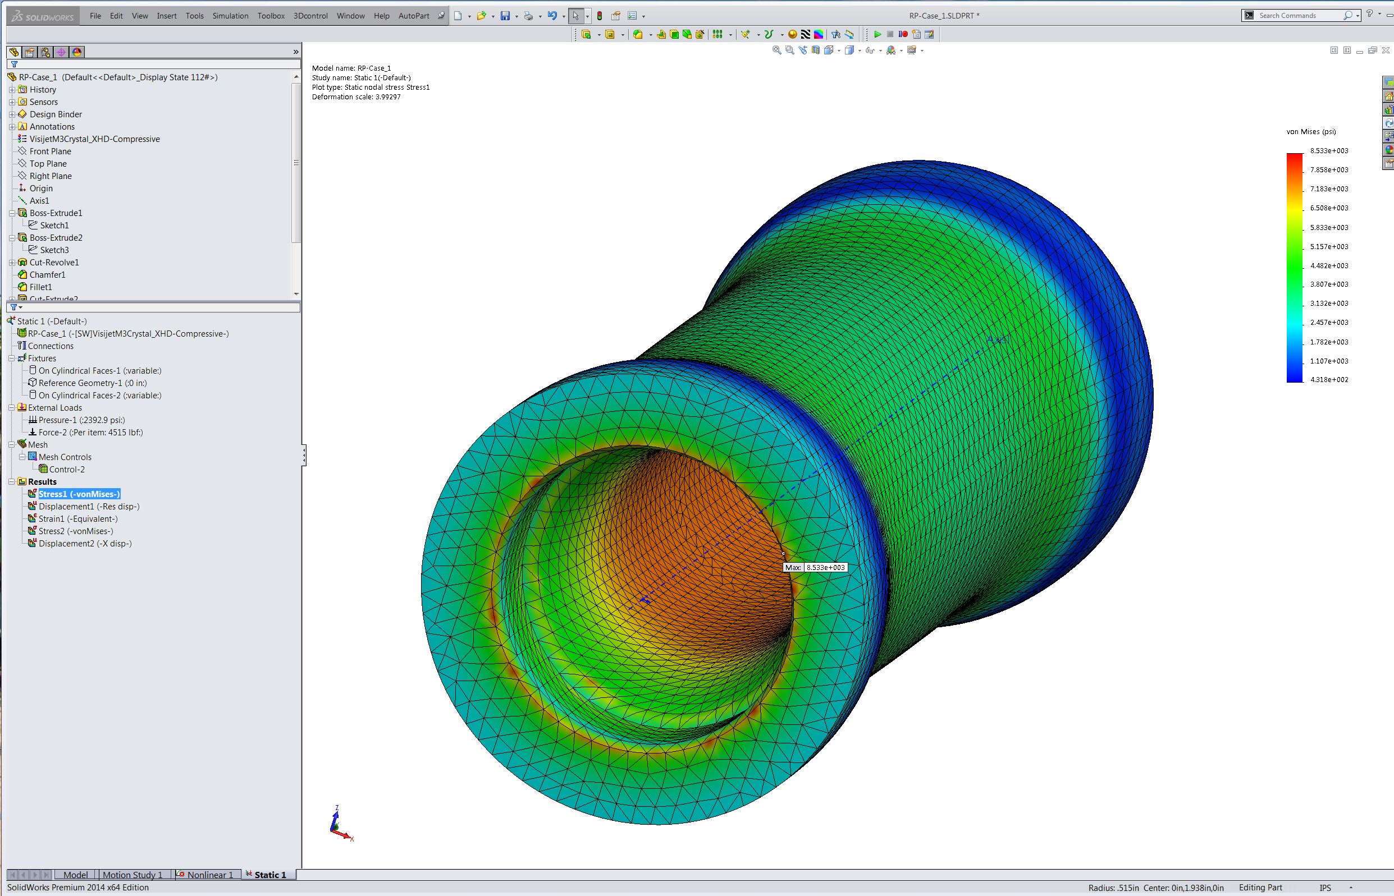Image resolution: width=1394 pixels, height=896 pixels.
Task: Collapse the Results folder
Action: click(12, 482)
